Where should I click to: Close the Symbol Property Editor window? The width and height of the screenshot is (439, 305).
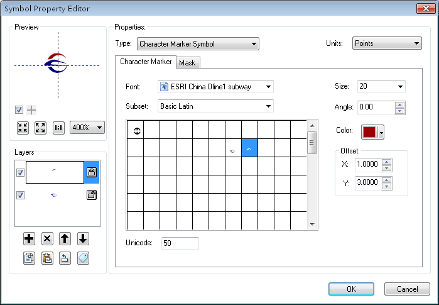coord(426,8)
